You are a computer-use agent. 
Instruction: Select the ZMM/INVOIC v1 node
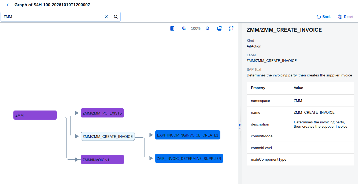102,160
